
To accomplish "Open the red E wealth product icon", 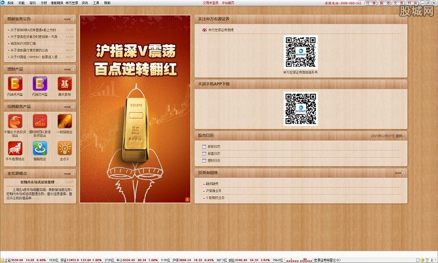I will tap(15, 83).
